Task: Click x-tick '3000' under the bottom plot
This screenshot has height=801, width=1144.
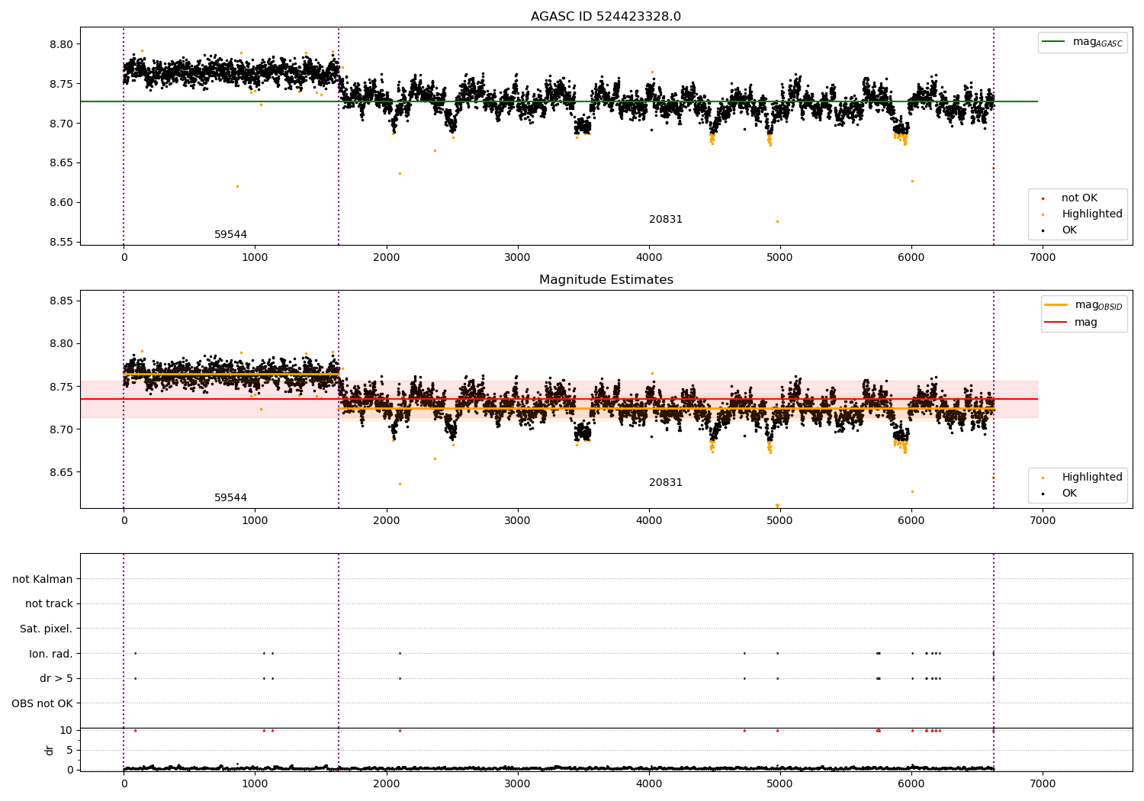Action: coord(518,783)
